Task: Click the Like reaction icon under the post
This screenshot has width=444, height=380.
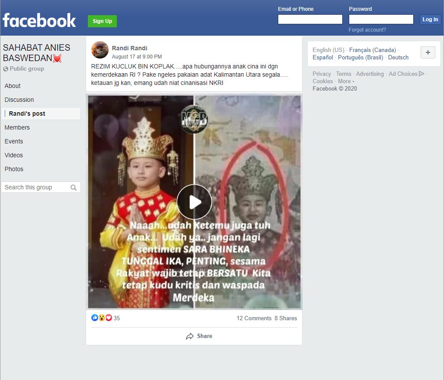Action: tap(95, 318)
